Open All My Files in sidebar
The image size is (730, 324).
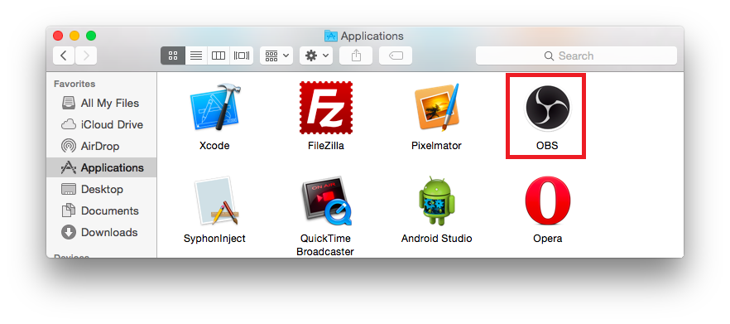point(102,103)
